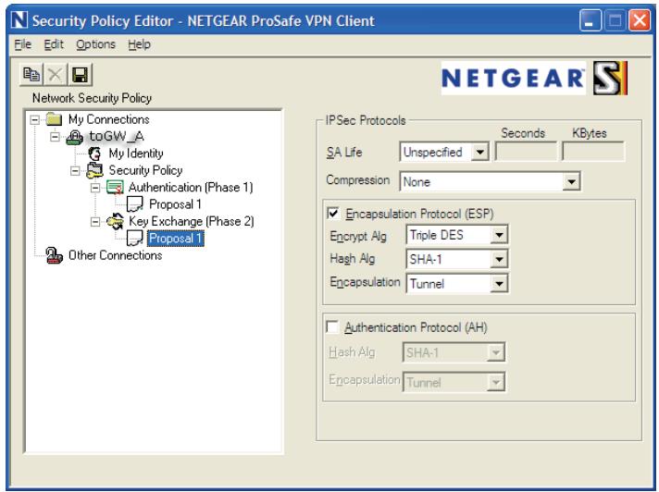Open the Help menu
Viewport: 659px width, 492px height.
(x=139, y=44)
